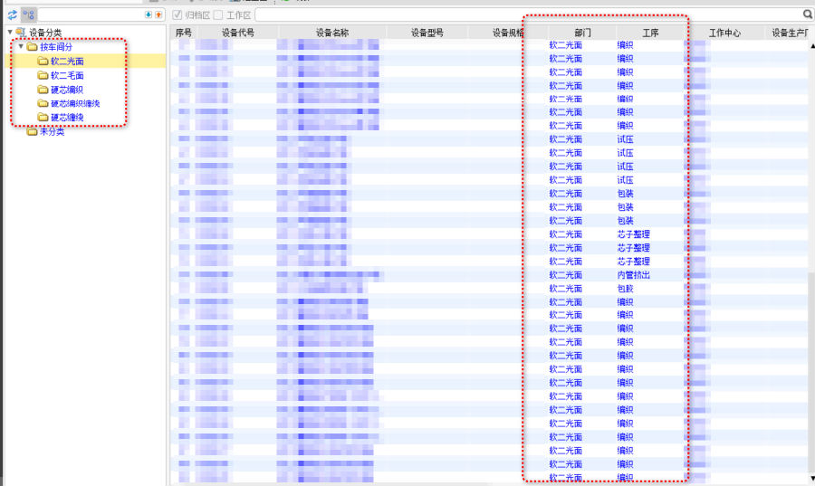This screenshot has width=815, height=486.
Task: Click the table scrollbar up arrow
Action: pyautogui.click(x=812, y=46)
